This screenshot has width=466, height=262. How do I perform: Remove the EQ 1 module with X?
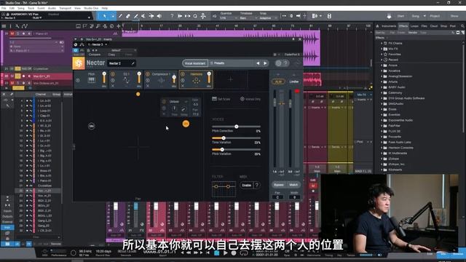pos(113,86)
